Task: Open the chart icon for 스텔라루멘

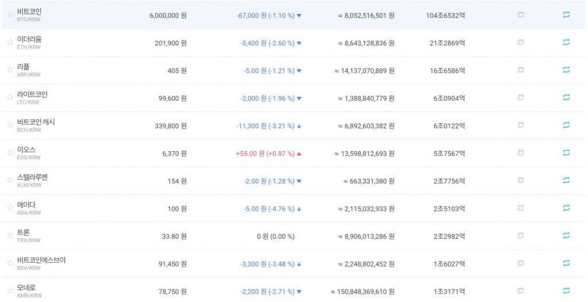Action: click(x=520, y=180)
